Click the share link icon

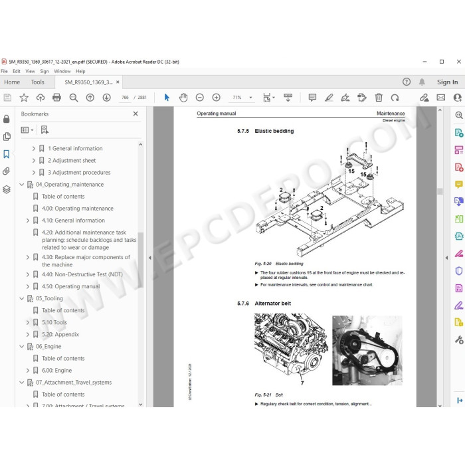424,97
